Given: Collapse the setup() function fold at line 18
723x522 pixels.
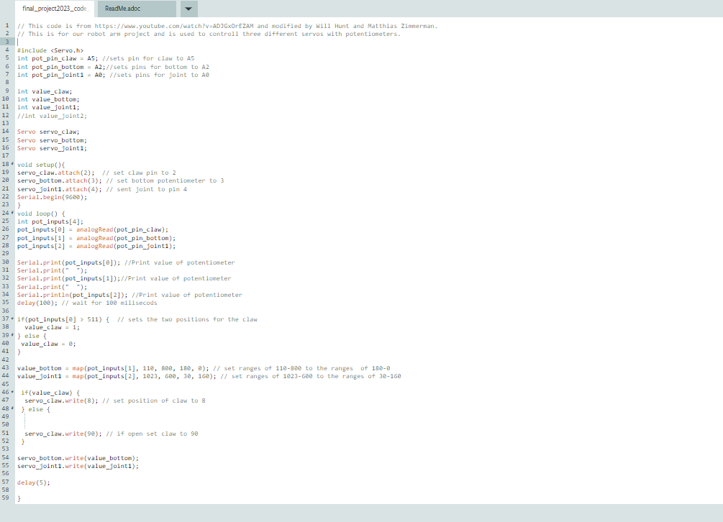Looking at the screenshot, I should pyautogui.click(x=12, y=164).
